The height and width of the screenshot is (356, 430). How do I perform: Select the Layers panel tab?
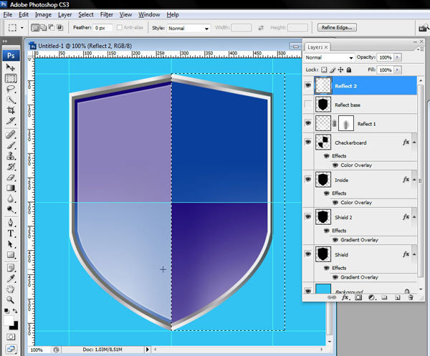317,47
